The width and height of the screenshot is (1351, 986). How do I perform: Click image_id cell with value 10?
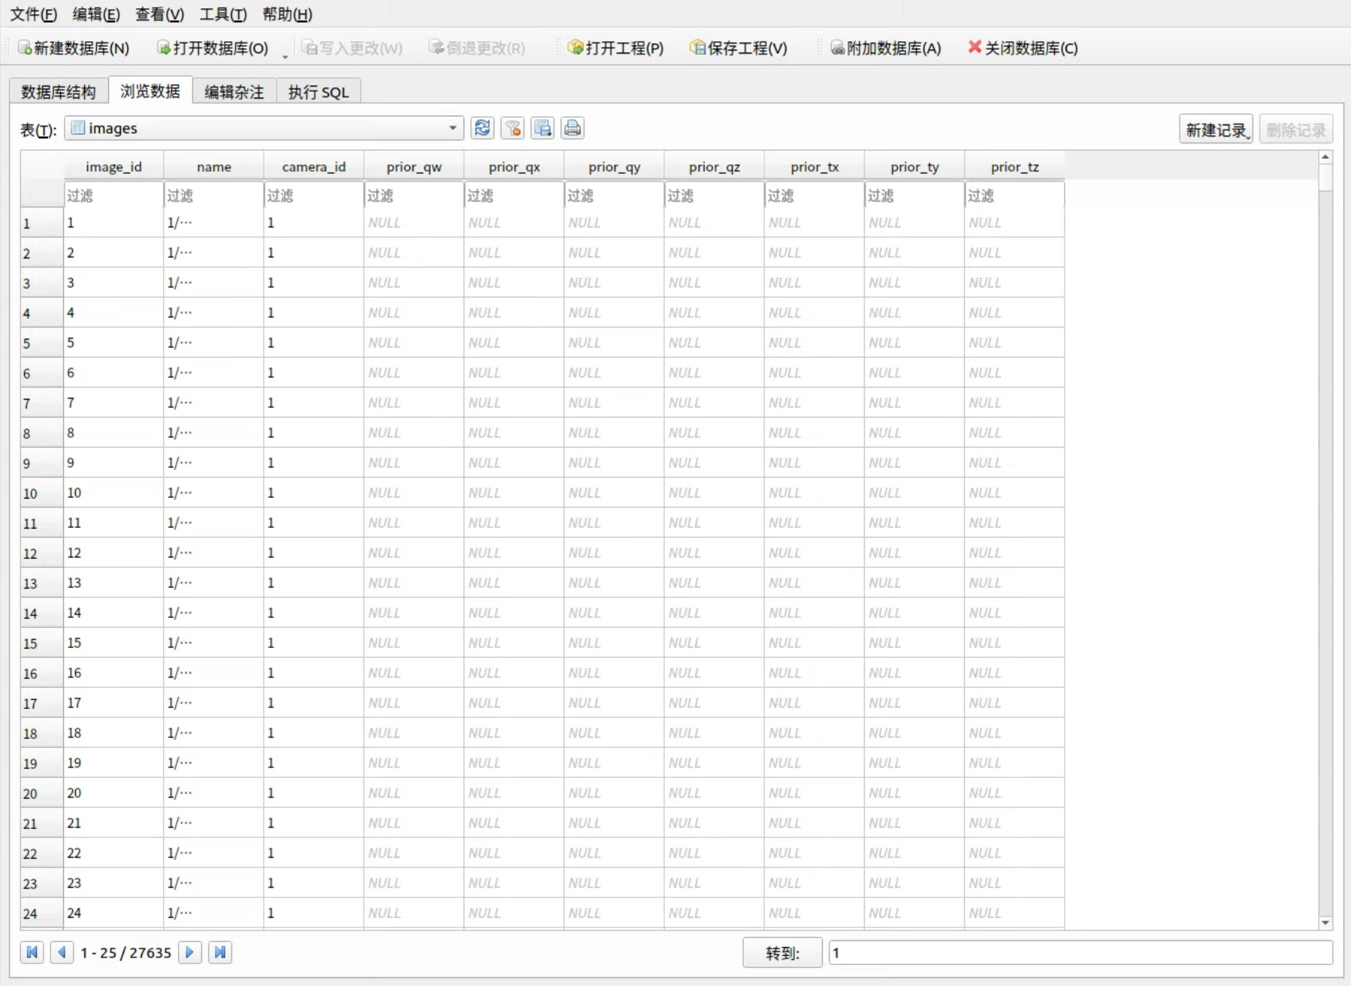coord(113,493)
